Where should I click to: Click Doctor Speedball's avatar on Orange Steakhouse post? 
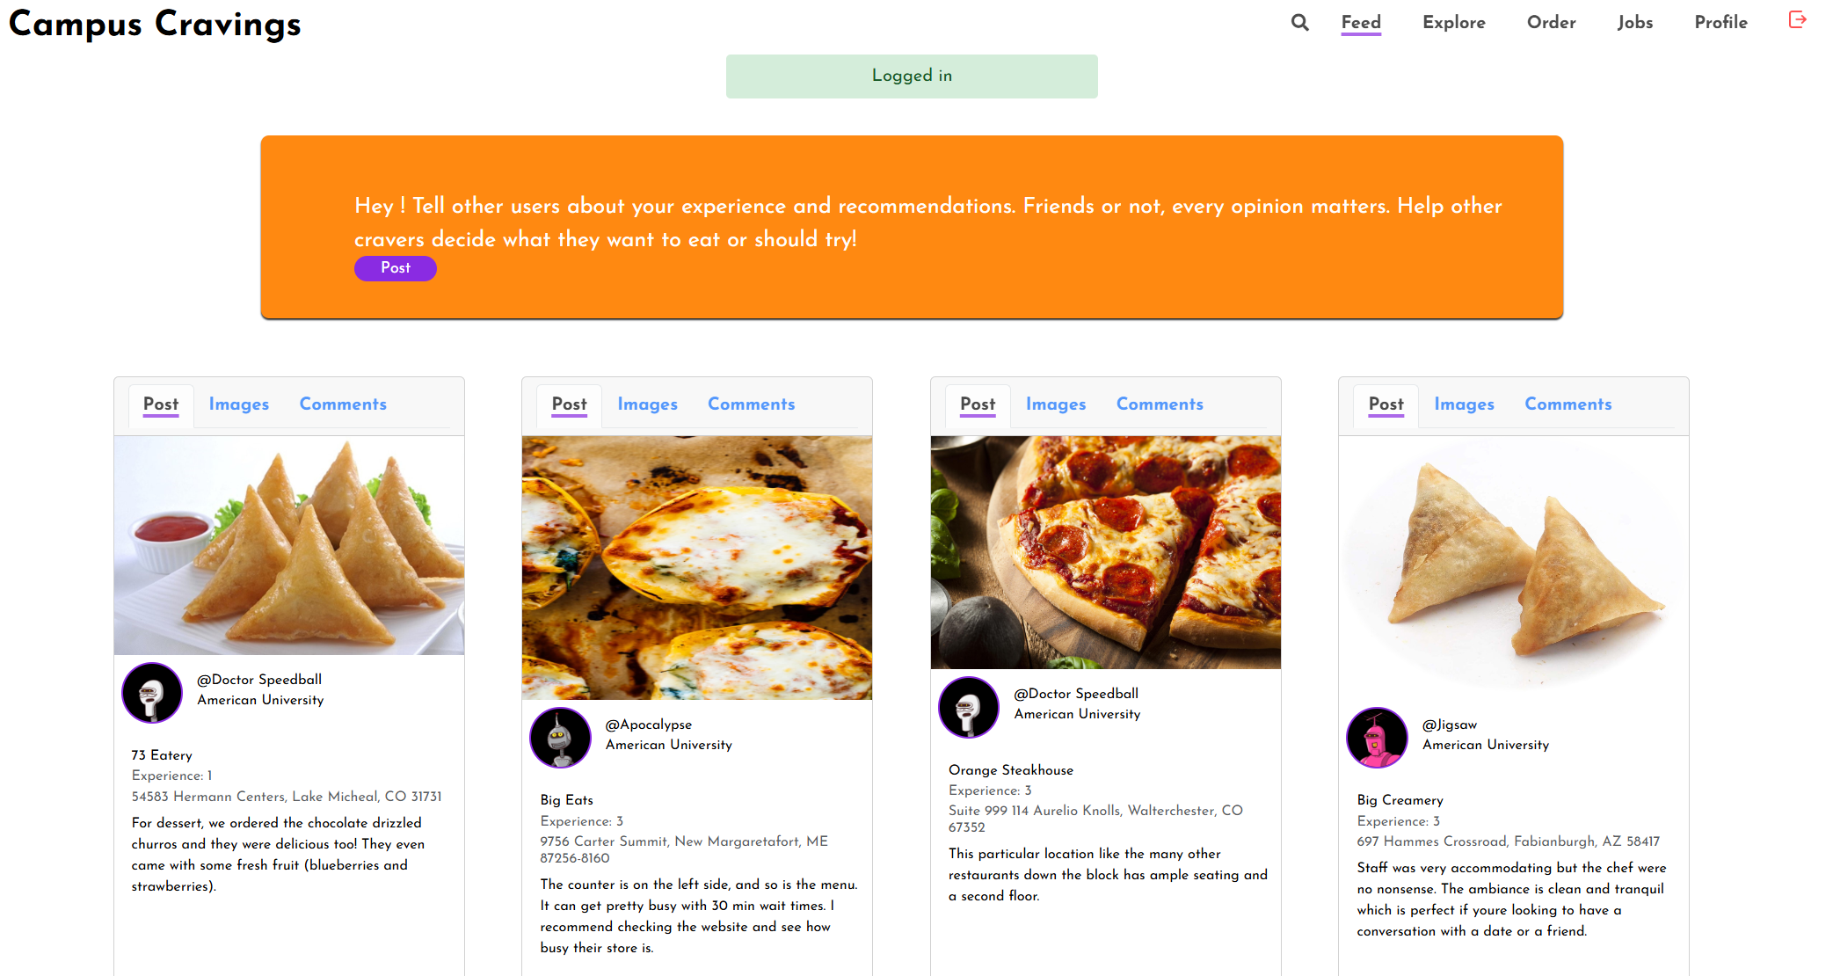click(x=969, y=707)
